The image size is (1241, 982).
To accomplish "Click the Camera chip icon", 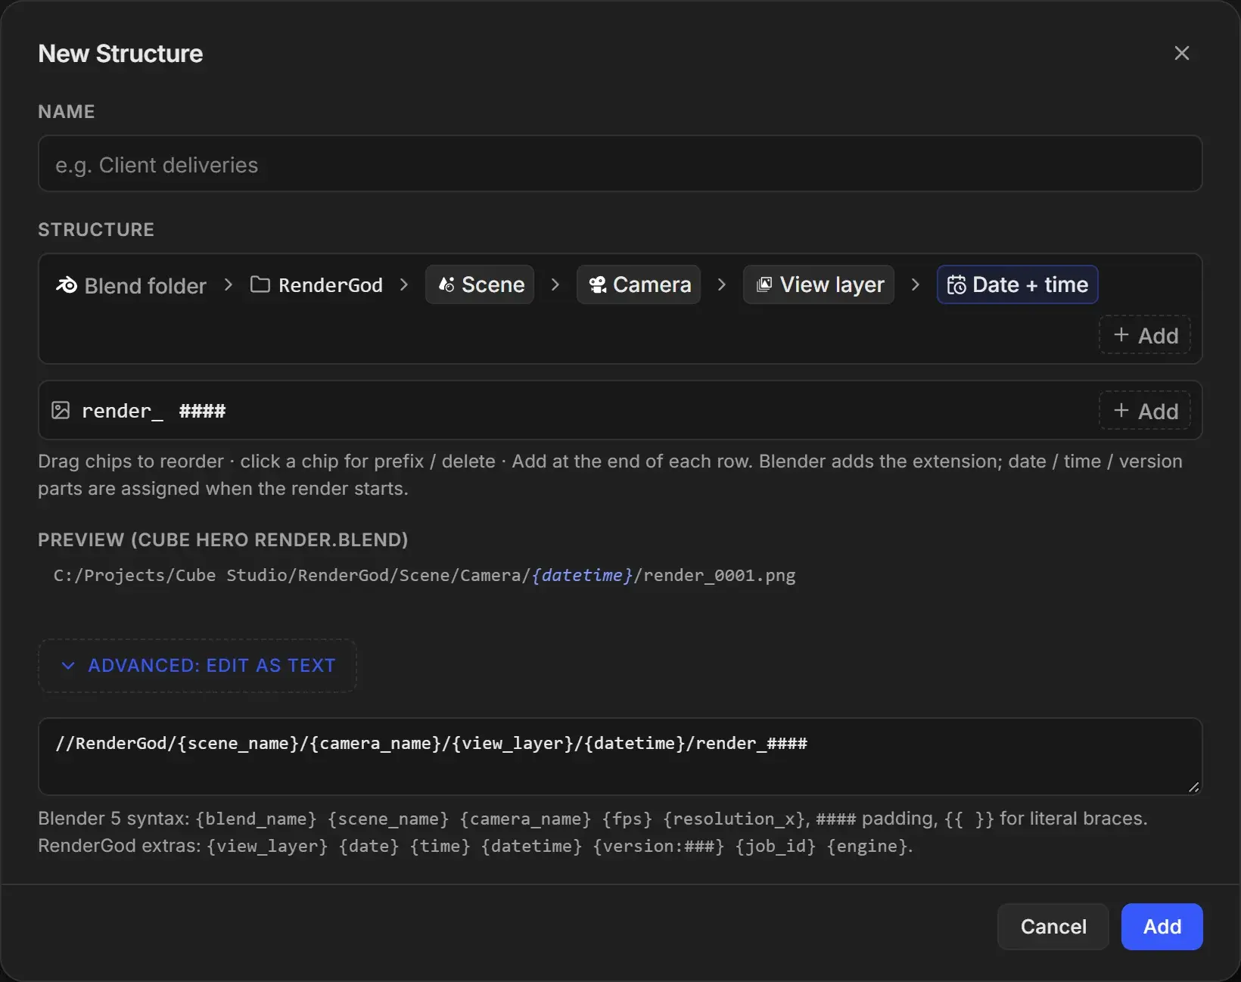I will (598, 284).
